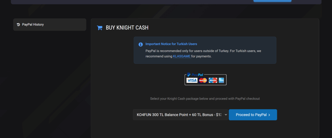This screenshot has width=332, height=138.
Task: Click the BUY KNIGHT CASH heading
Action: (x=127, y=28)
